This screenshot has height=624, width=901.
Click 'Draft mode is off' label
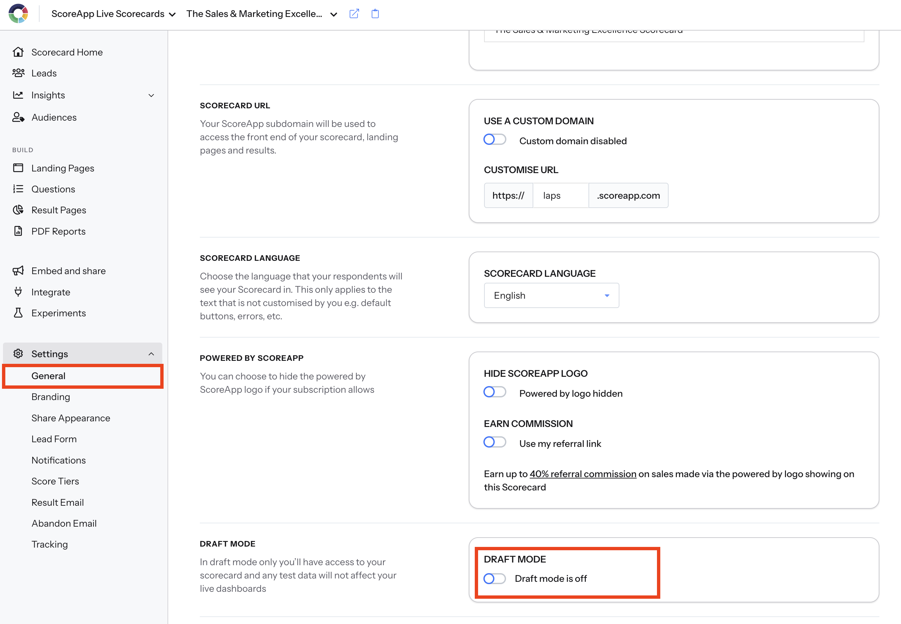pyautogui.click(x=551, y=578)
